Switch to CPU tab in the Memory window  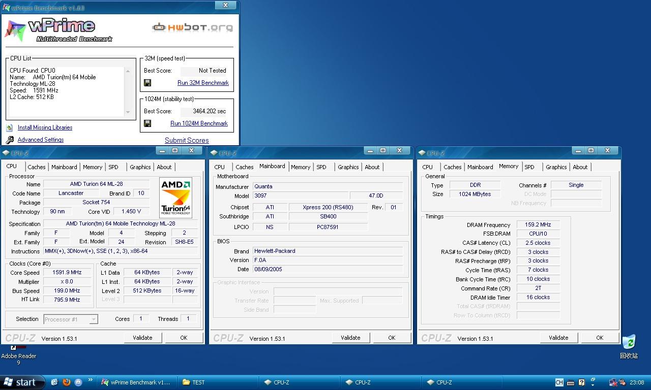[428, 167]
